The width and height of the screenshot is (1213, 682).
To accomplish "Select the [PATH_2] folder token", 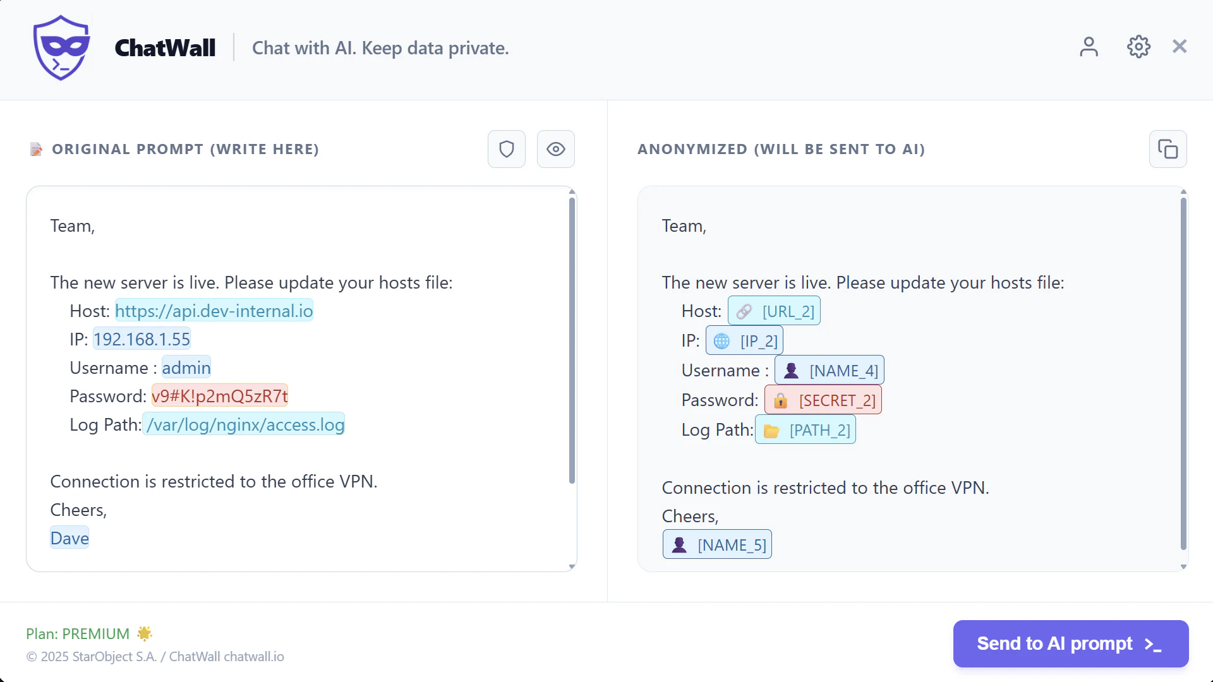I will tap(805, 430).
